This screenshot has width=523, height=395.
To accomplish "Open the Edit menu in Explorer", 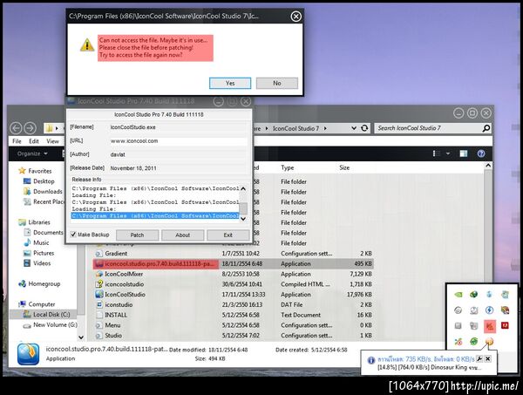I will tap(34, 141).
